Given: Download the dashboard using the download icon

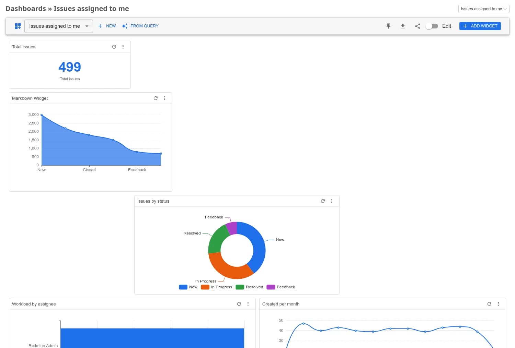Looking at the screenshot, I should [x=403, y=26].
